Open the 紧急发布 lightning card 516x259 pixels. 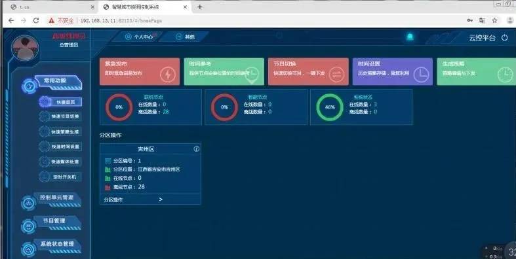pos(140,71)
